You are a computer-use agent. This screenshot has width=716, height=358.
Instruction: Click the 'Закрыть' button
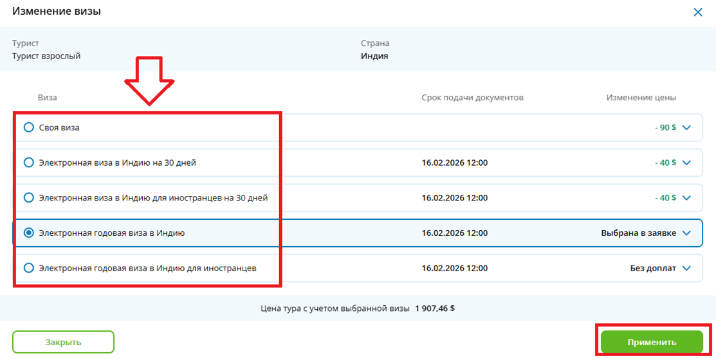tap(63, 342)
